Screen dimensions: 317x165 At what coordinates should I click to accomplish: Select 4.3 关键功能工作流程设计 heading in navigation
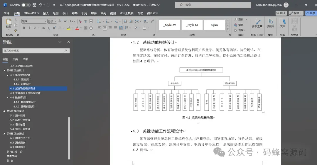pyautogui.click(x=25, y=93)
